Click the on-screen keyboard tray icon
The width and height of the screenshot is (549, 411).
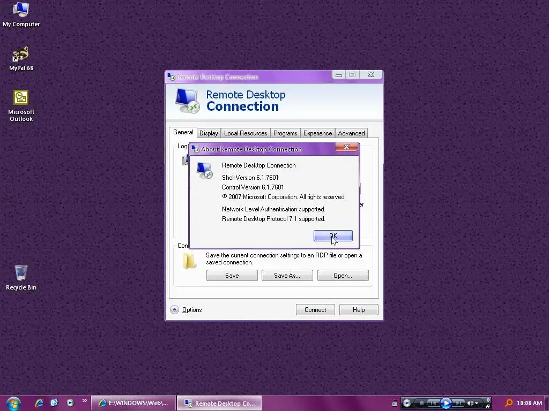click(395, 404)
